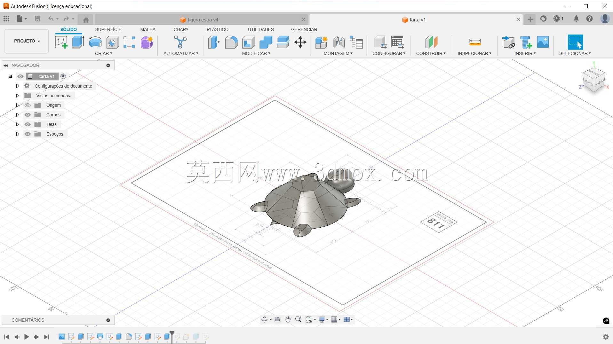Click the timeline history marker
Image resolution: width=613 pixels, height=344 pixels.
[x=172, y=337]
